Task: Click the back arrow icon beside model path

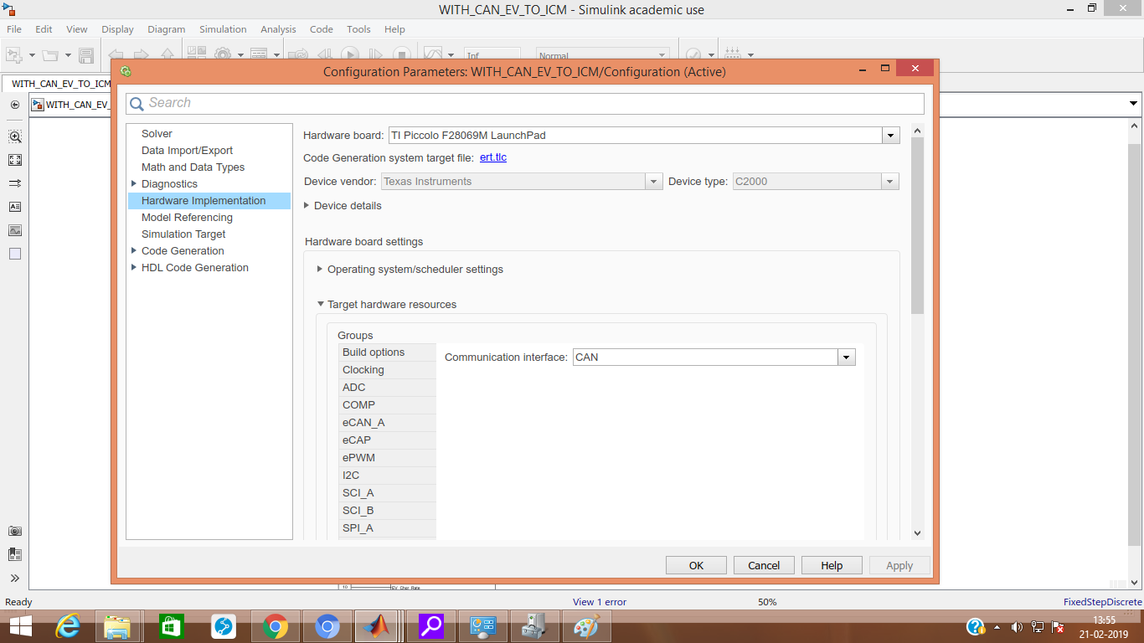Action: tap(15, 105)
